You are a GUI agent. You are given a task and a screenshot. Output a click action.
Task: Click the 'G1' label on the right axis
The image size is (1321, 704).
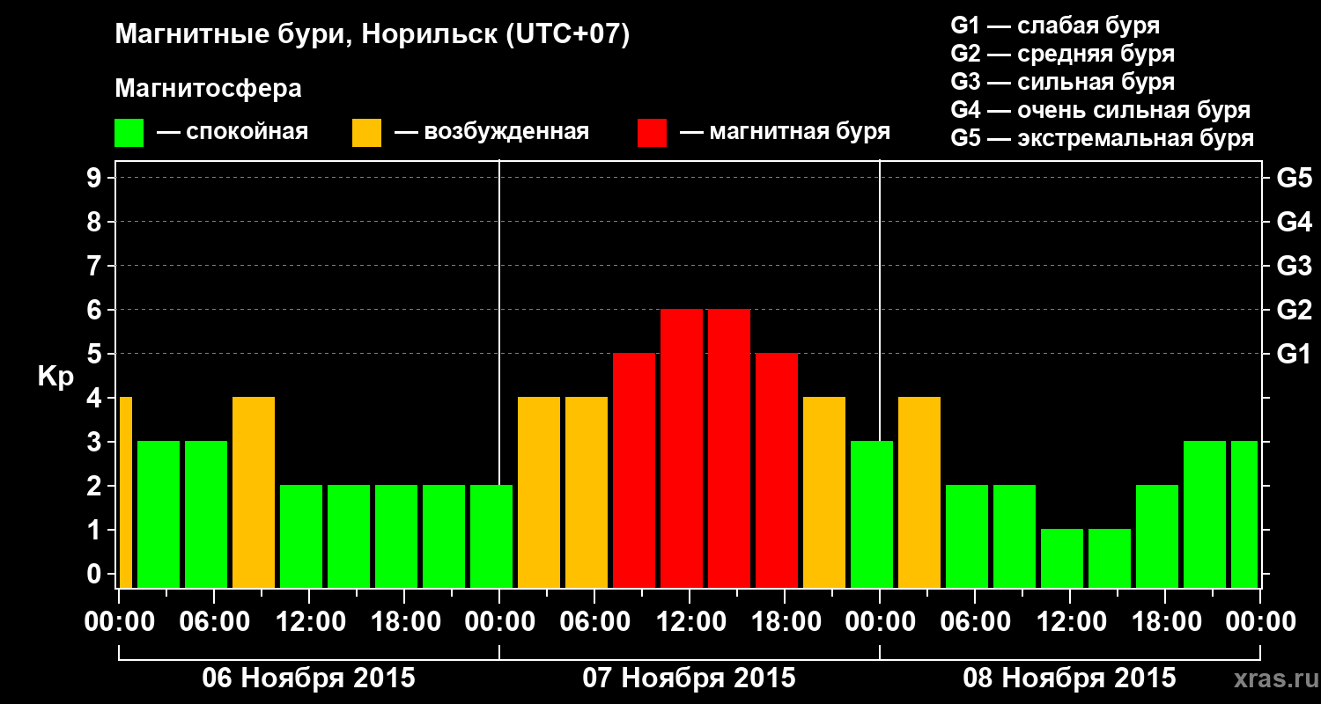1294,354
